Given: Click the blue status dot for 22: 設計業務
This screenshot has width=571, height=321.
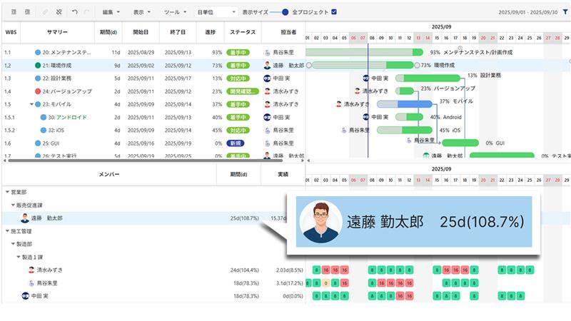Looking at the screenshot, I should point(38,78).
